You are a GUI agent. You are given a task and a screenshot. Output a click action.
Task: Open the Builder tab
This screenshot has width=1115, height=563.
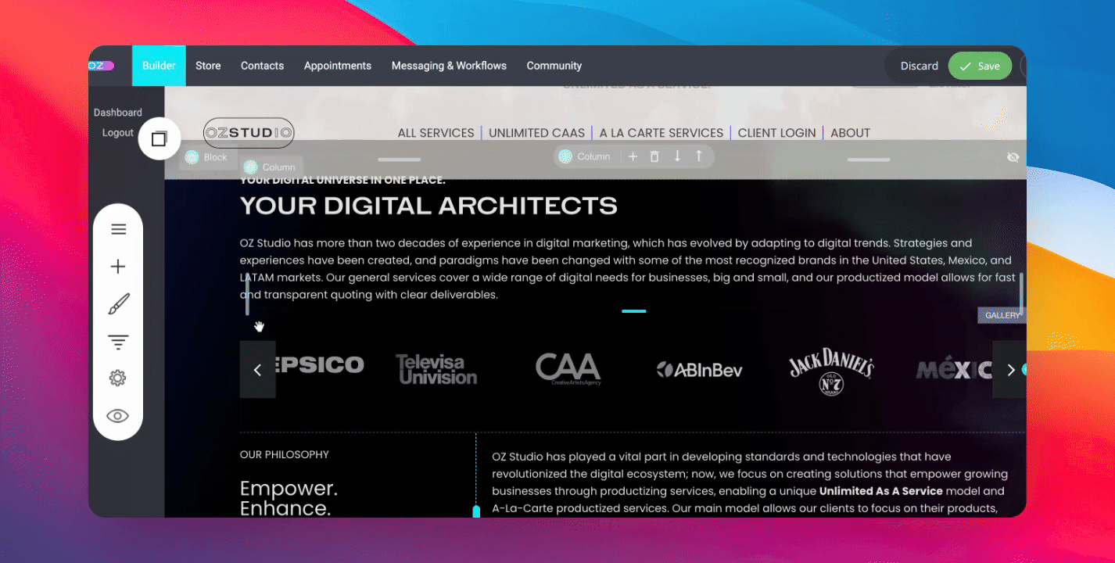pos(159,66)
